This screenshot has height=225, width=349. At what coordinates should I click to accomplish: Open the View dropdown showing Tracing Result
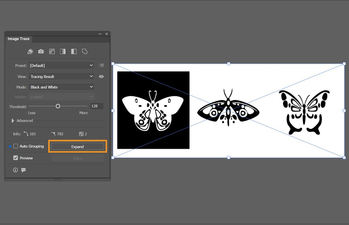61,76
